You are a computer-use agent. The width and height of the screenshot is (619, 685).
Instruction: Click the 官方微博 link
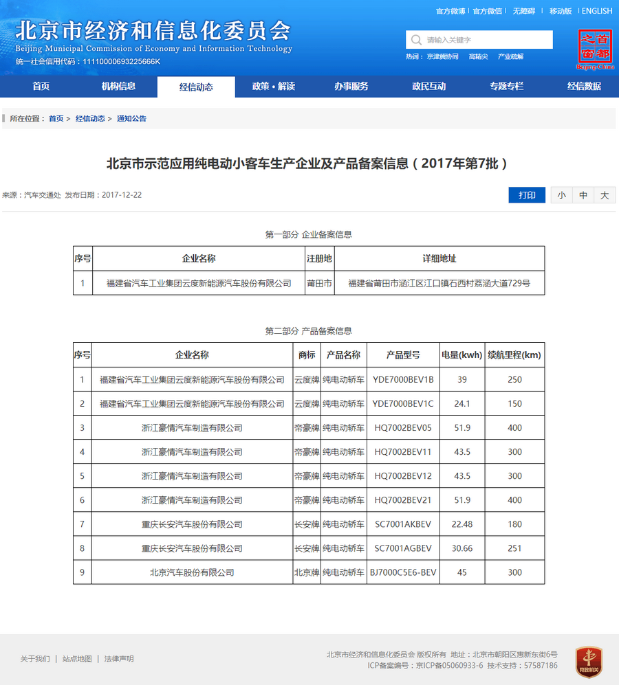click(x=450, y=11)
